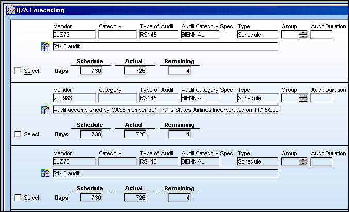Click BIENNIAL spec field in bottom record
349x212 pixels.
coord(200,161)
